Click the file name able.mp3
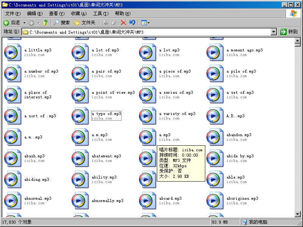Screen dimensions: 303x227 click(x=235, y=177)
